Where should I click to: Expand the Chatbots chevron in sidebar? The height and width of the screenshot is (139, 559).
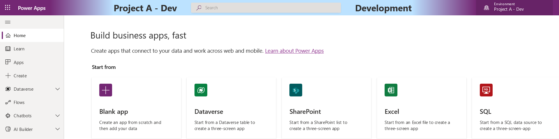point(58,116)
